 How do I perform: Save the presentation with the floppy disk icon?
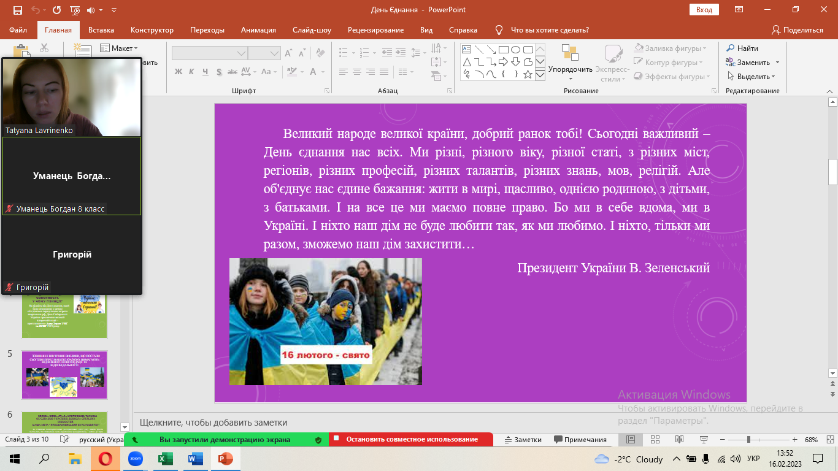coord(17,10)
